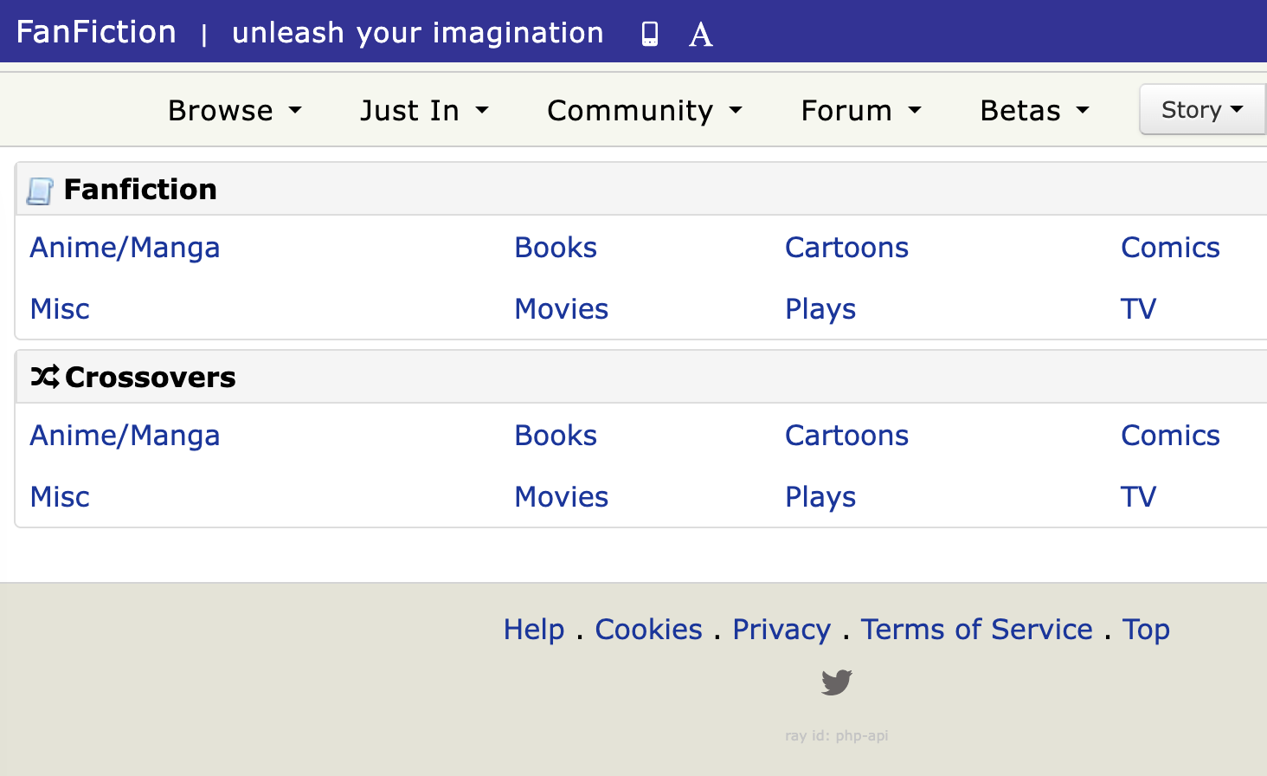Open the Community dropdown
This screenshot has height=776, width=1267.
coord(645,111)
